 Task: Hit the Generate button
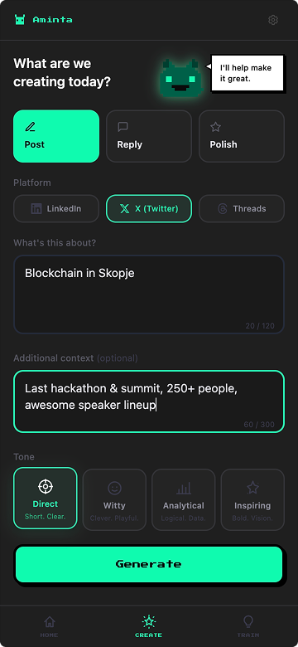pos(149,564)
